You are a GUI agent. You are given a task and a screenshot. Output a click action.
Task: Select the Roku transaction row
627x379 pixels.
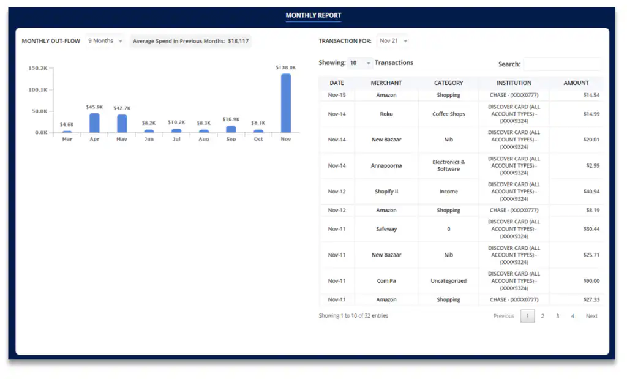point(386,114)
